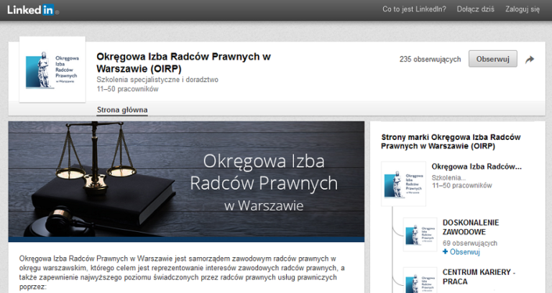Click the CENTRUM KARIERY - PRACA logo thumbnail
The width and height of the screenshot is (552, 293).
[x=420, y=280]
